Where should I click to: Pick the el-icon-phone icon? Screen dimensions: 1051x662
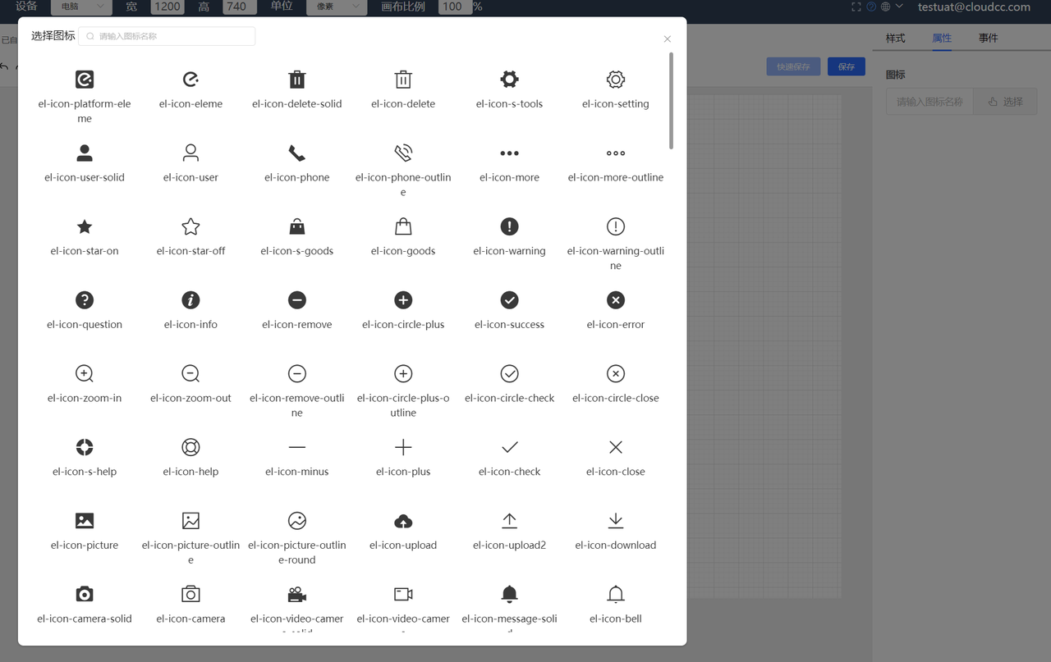click(x=296, y=153)
